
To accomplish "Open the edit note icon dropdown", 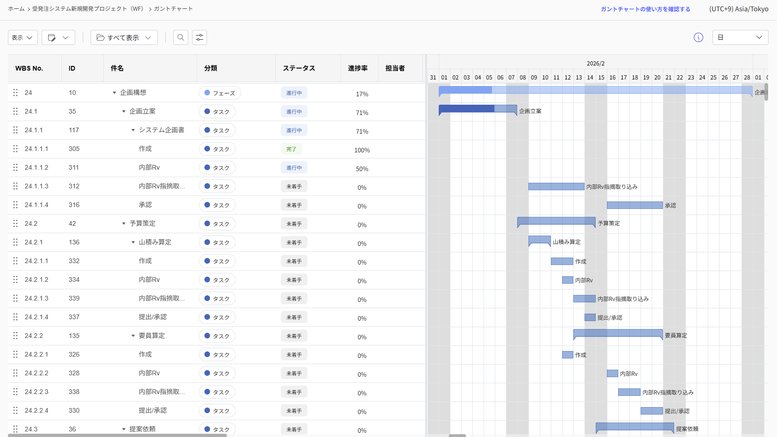I will tap(58, 37).
